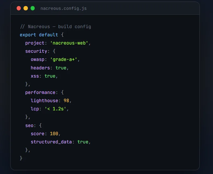
Task: Click the string 'grade-a+'
Action: click(64, 60)
